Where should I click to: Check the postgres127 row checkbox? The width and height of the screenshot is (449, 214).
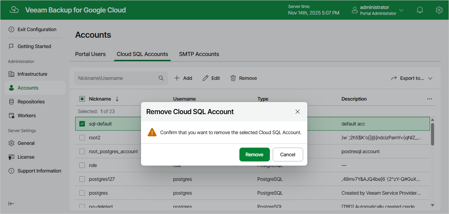[x=82, y=179]
